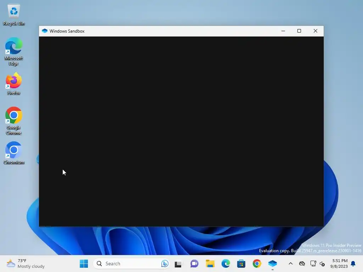Open Microsoft Store from the taskbar

pyautogui.click(x=241, y=263)
